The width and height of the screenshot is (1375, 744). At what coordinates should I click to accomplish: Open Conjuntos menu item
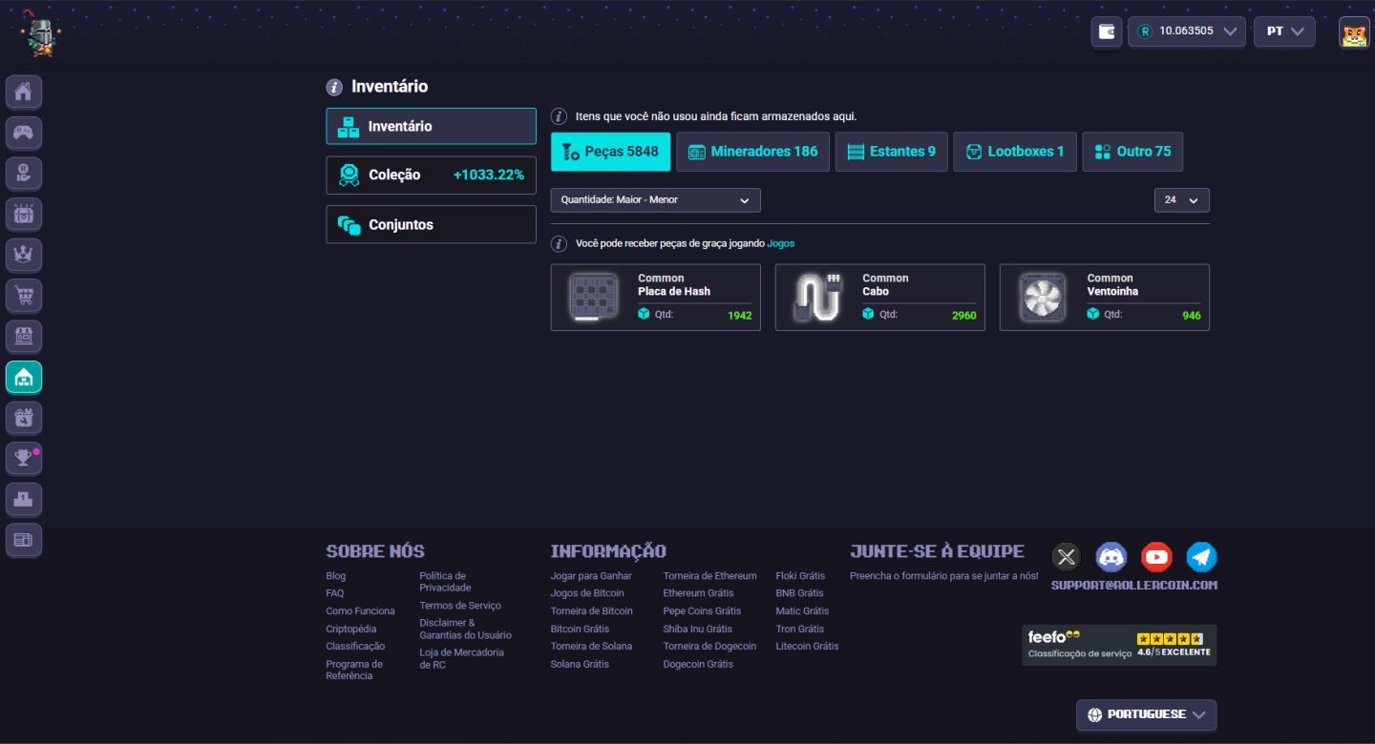click(x=431, y=225)
